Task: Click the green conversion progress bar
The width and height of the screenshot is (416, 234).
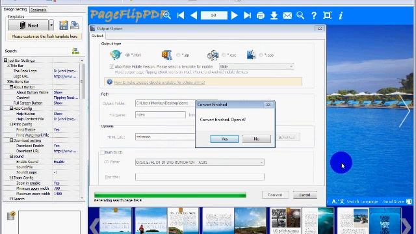Action: pos(170,195)
